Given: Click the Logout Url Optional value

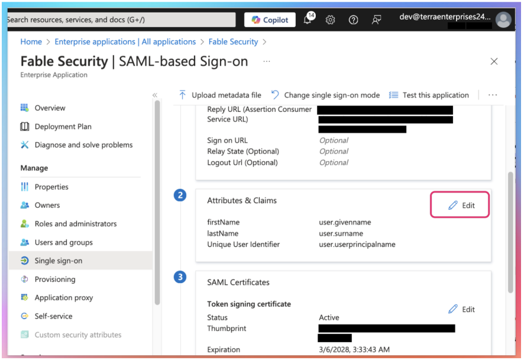Looking at the screenshot, I should tap(334, 162).
